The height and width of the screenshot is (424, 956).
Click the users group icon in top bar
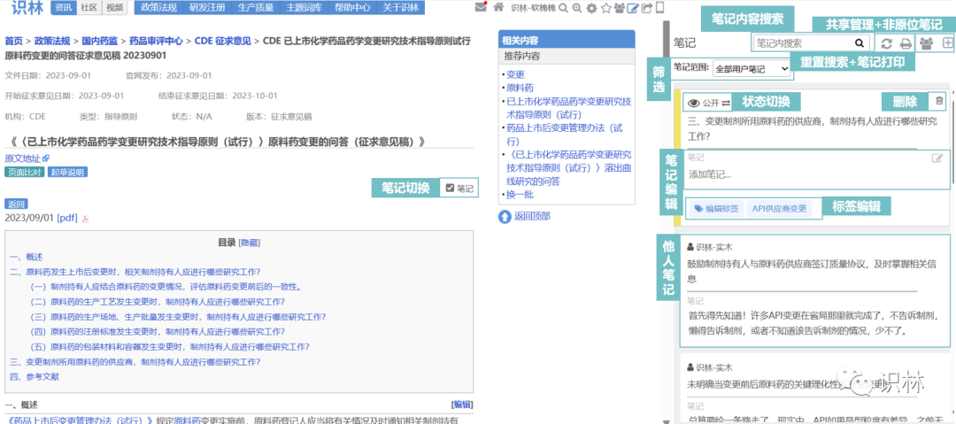tap(620, 8)
